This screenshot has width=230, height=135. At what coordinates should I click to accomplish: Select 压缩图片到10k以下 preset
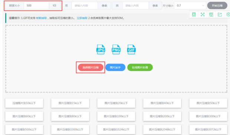tap(24, 103)
